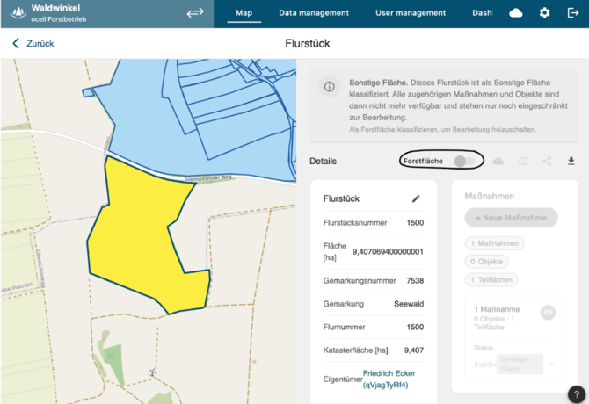Go back with Zurück link
Image resolution: width=589 pixels, height=404 pixels.
pyautogui.click(x=33, y=43)
